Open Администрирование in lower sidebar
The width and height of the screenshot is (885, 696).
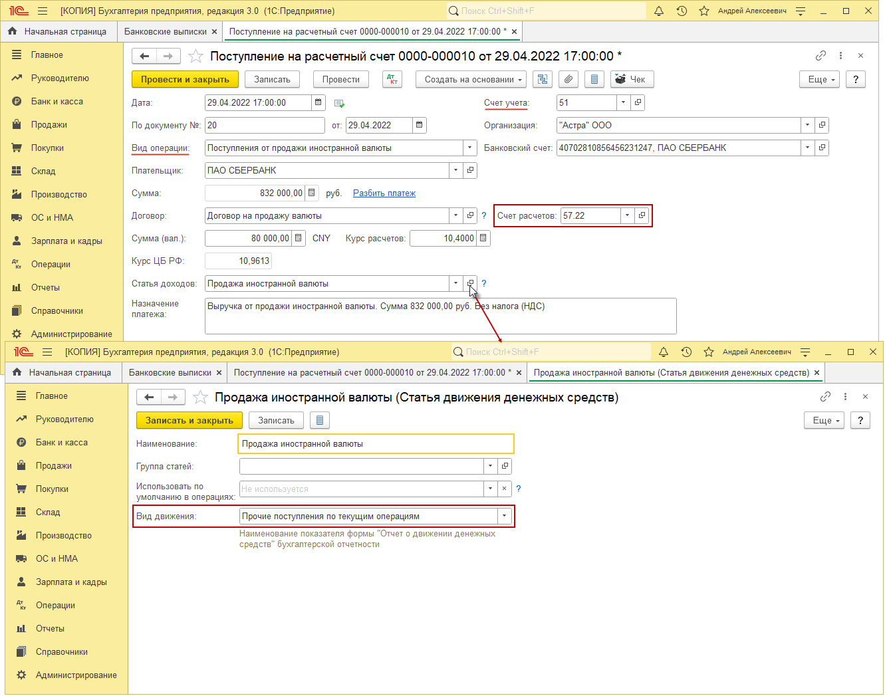tap(76, 675)
